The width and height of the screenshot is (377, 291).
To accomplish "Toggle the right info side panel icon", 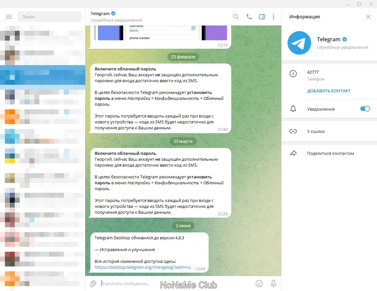I will tap(262, 17).
